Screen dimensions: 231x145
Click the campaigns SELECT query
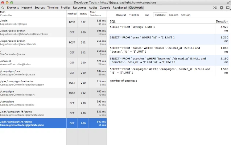(160, 71)
